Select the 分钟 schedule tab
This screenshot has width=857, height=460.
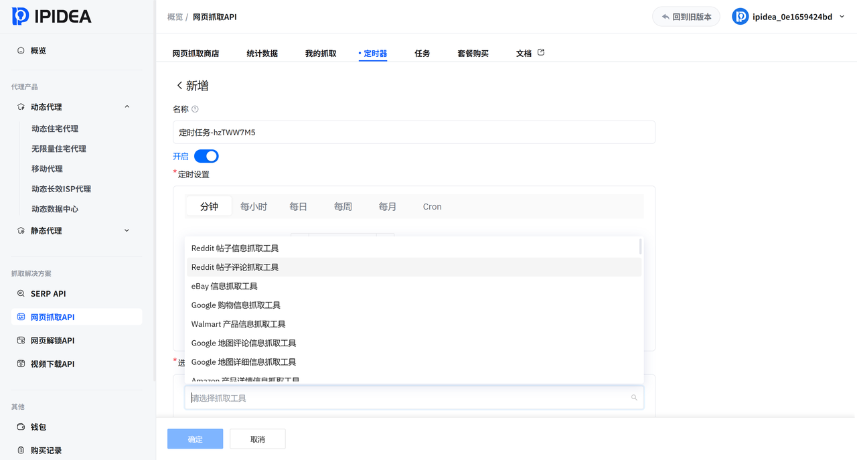pyautogui.click(x=209, y=206)
